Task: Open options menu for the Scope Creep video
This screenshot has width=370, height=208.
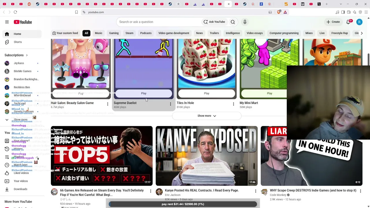Action: coord(360,191)
